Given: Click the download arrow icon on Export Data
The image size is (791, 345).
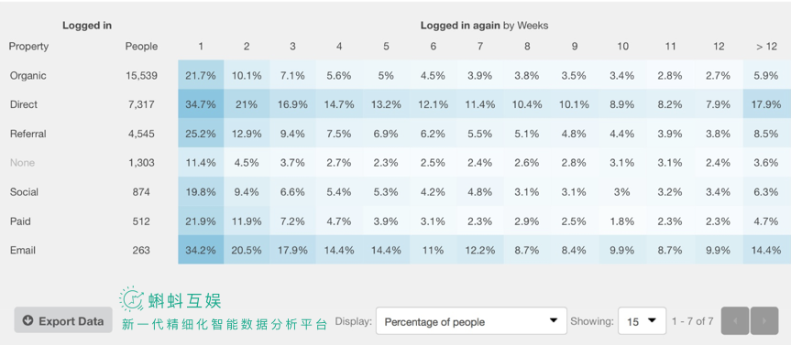Looking at the screenshot, I should tap(28, 321).
